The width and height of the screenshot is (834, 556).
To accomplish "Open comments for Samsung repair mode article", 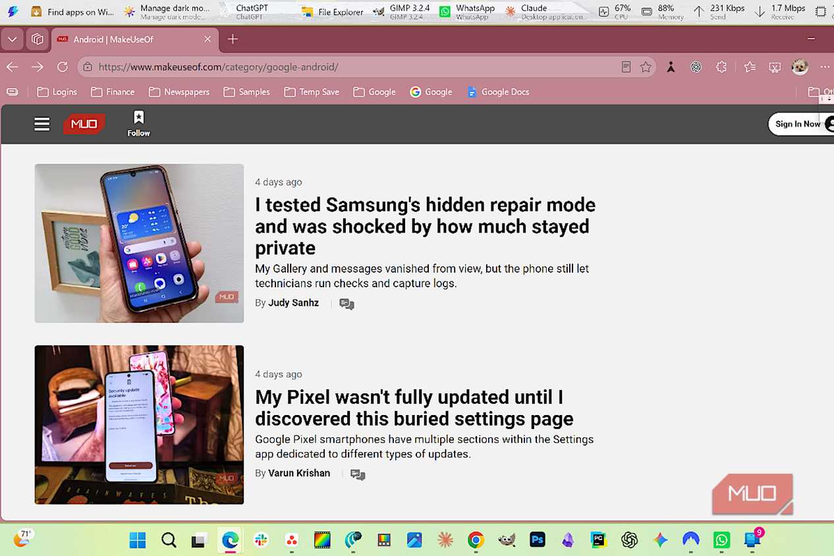I will pos(347,304).
